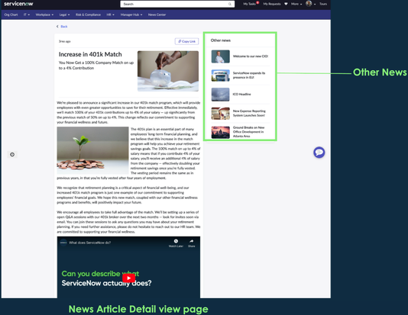This screenshot has height=315, width=408.
Task: Open the Risk & Compliance menu item
Action: click(x=88, y=14)
